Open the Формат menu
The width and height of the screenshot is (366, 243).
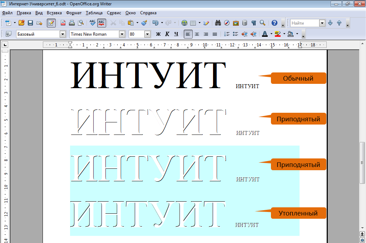(74, 13)
